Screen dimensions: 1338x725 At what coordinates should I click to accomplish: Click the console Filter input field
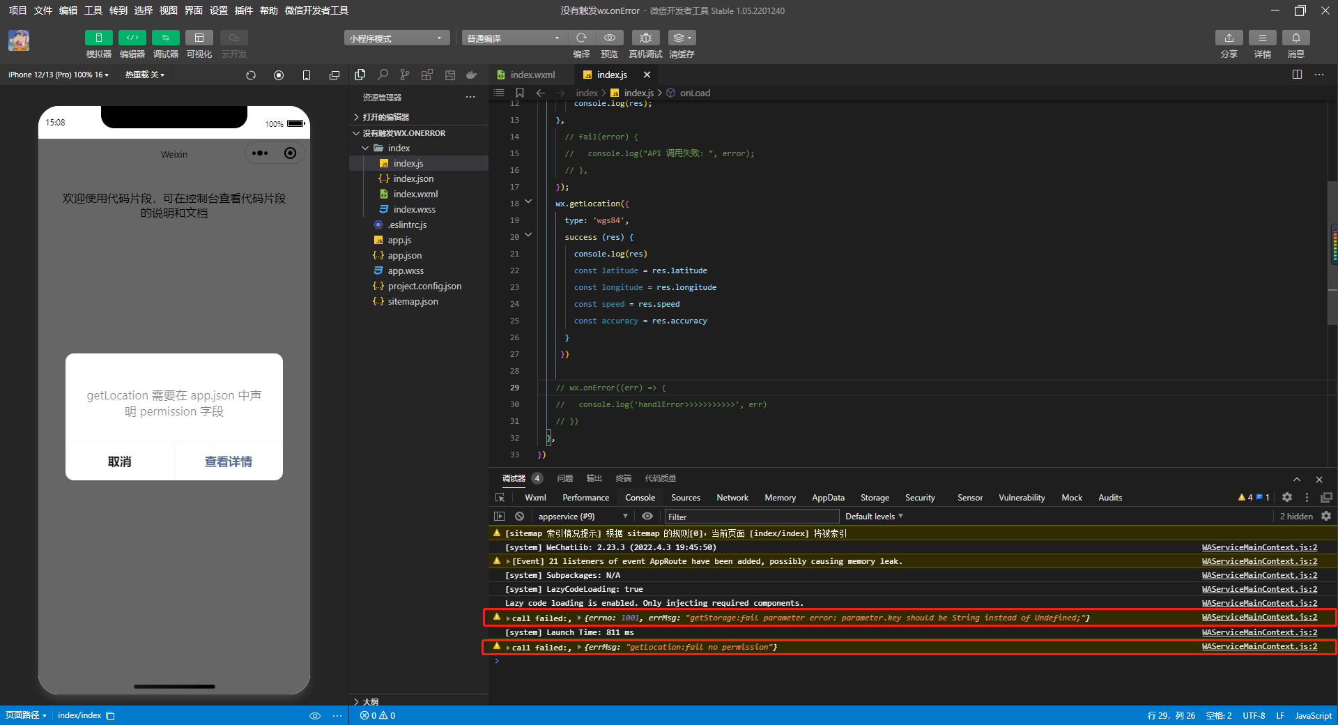pyautogui.click(x=751, y=517)
